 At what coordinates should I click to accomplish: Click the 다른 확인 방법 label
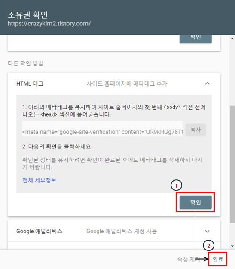click(25, 63)
